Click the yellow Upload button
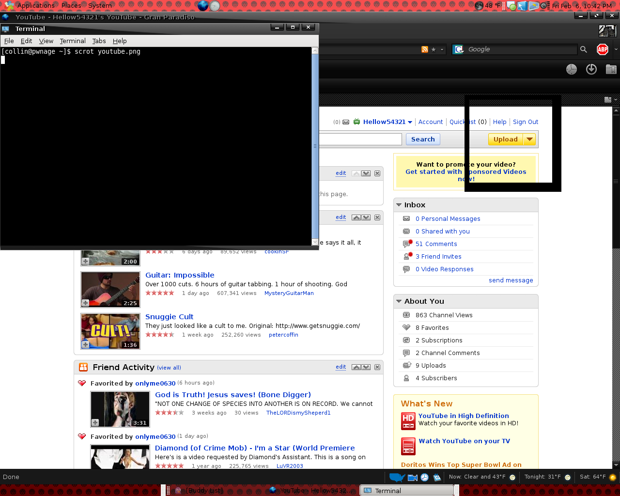620x496 pixels. 506,139
